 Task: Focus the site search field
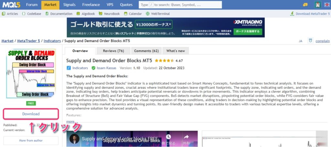[180, 5]
